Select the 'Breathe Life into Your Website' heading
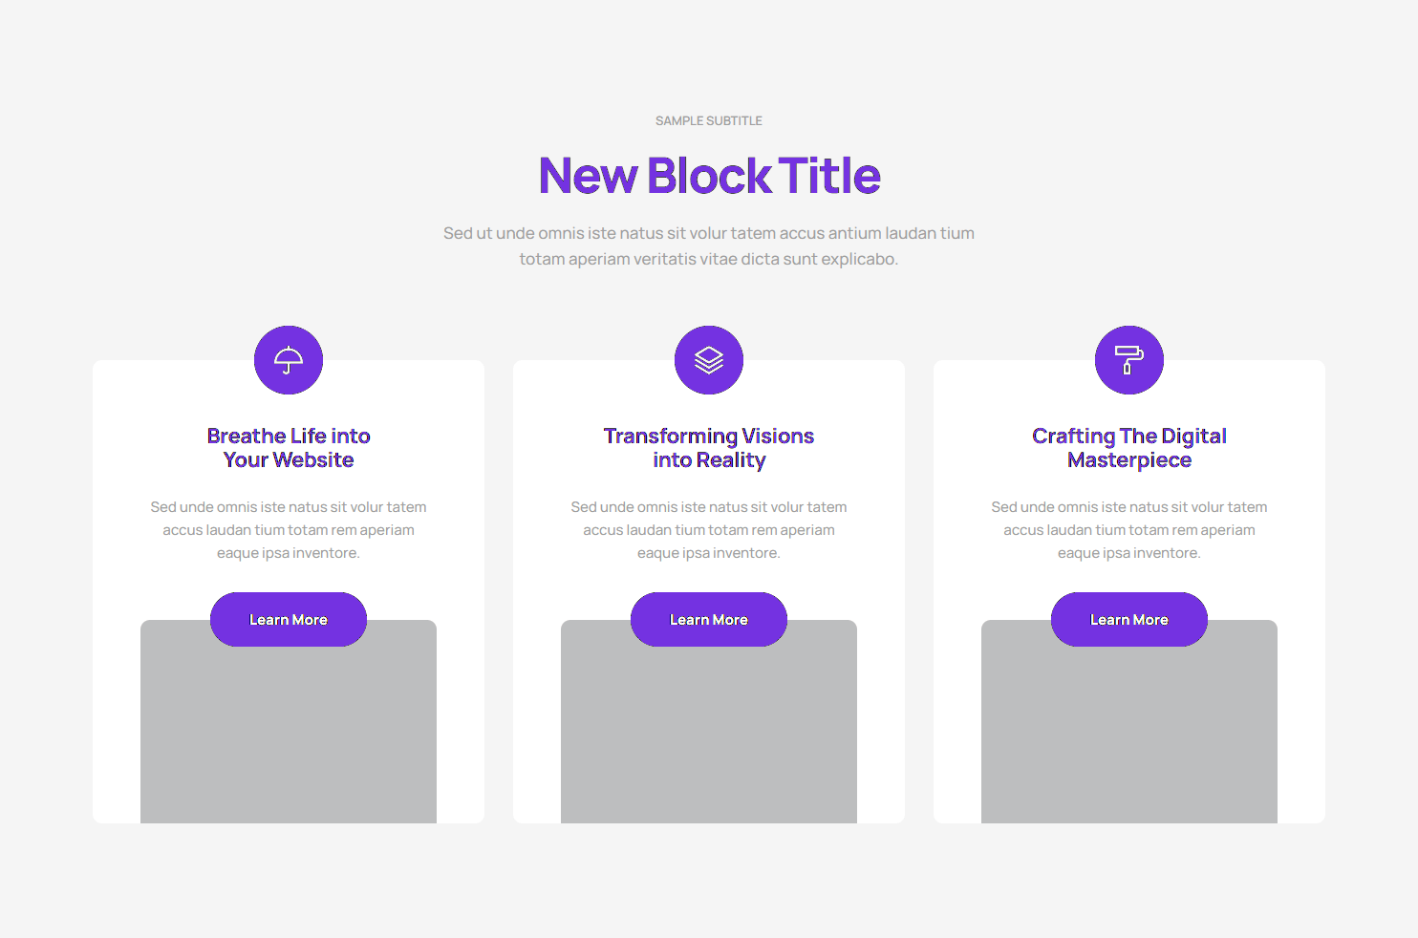The image size is (1418, 938). [289, 448]
